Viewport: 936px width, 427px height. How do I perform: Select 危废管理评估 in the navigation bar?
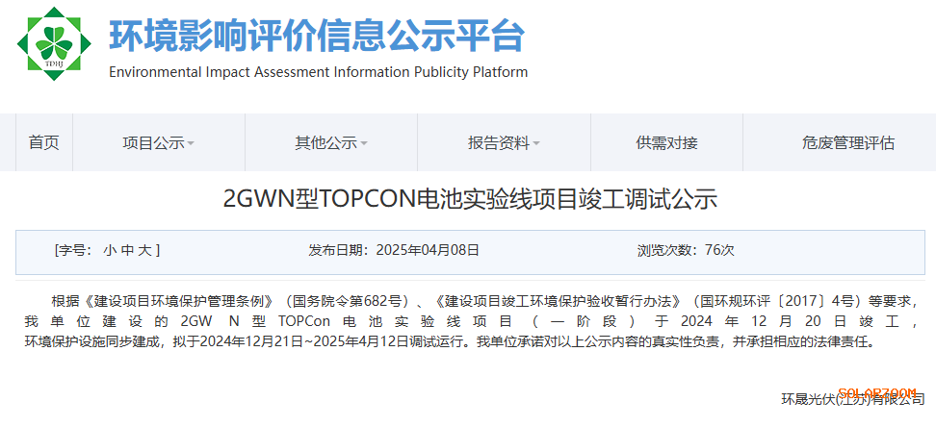tap(847, 142)
